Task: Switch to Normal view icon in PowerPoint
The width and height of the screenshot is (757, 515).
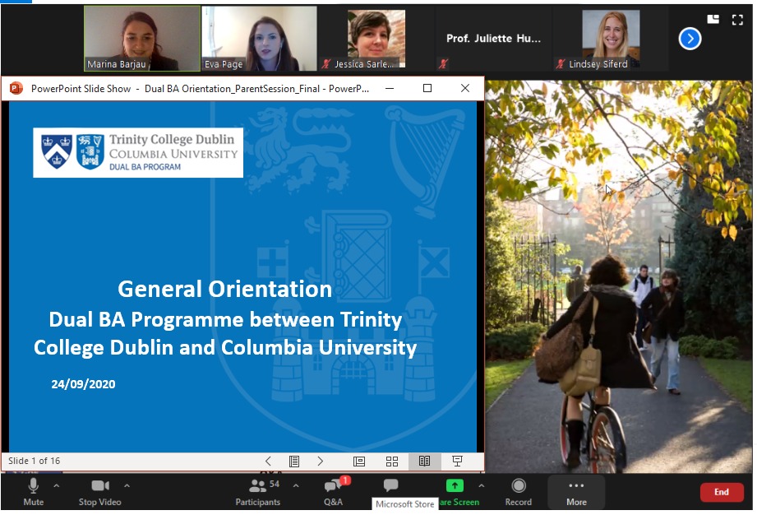Action: coord(359,461)
